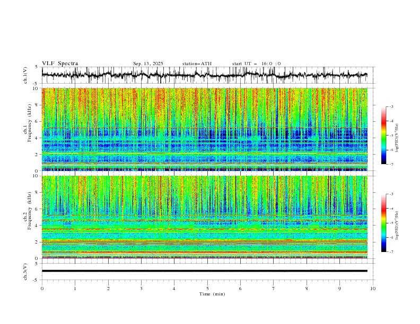Click the '-7' value on lower colorbar
This screenshot has width=420, height=324.
pyautogui.click(x=391, y=251)
